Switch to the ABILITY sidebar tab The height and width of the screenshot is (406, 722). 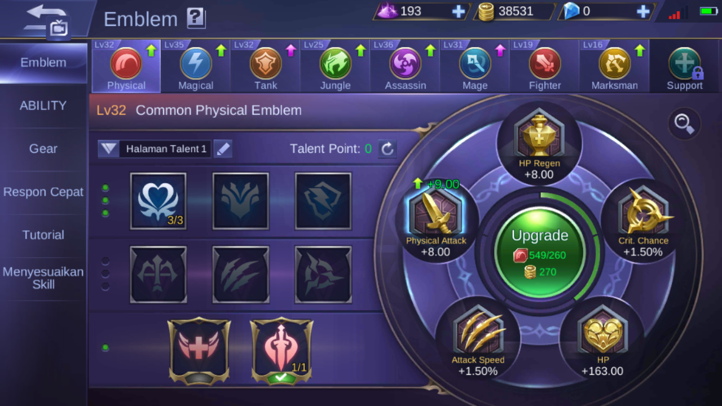(x=43, y=105)
